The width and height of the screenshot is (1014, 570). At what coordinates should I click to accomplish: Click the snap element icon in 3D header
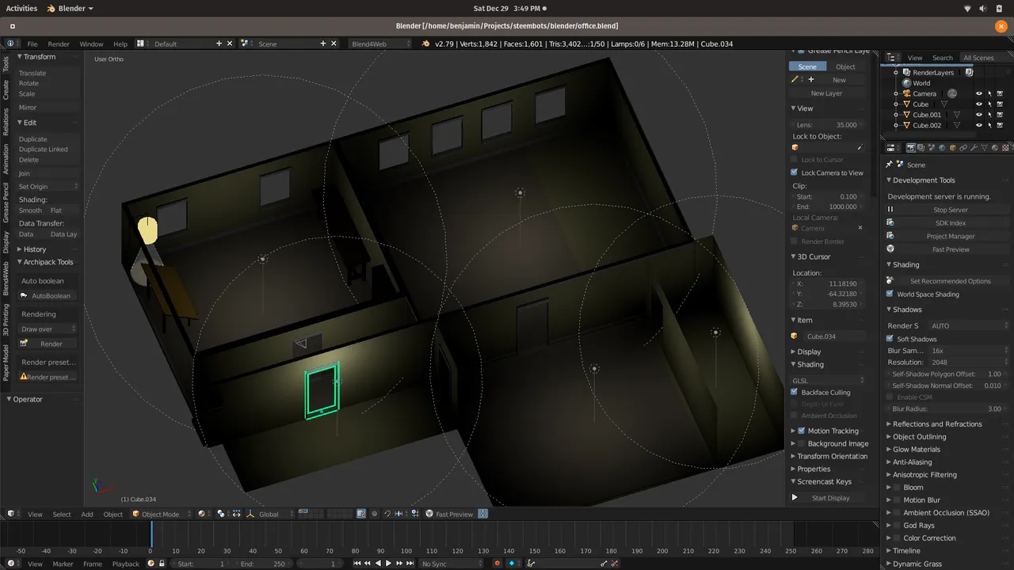pos(402,514)
